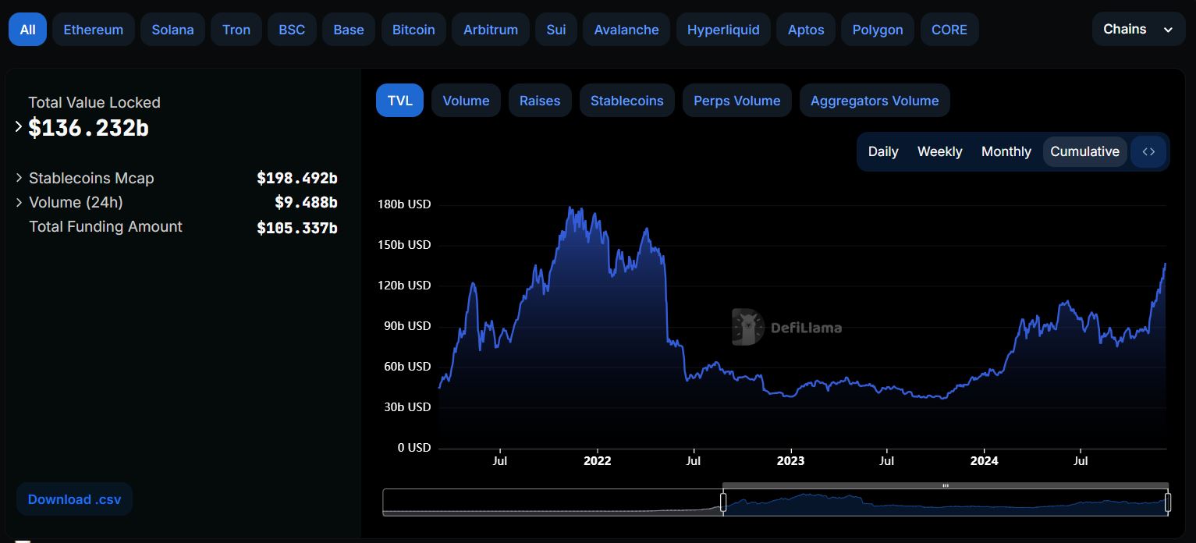Expand the Stablecoins Mcap row
The height and width of the screenshot is (543, 1196).
coord(19,178)
